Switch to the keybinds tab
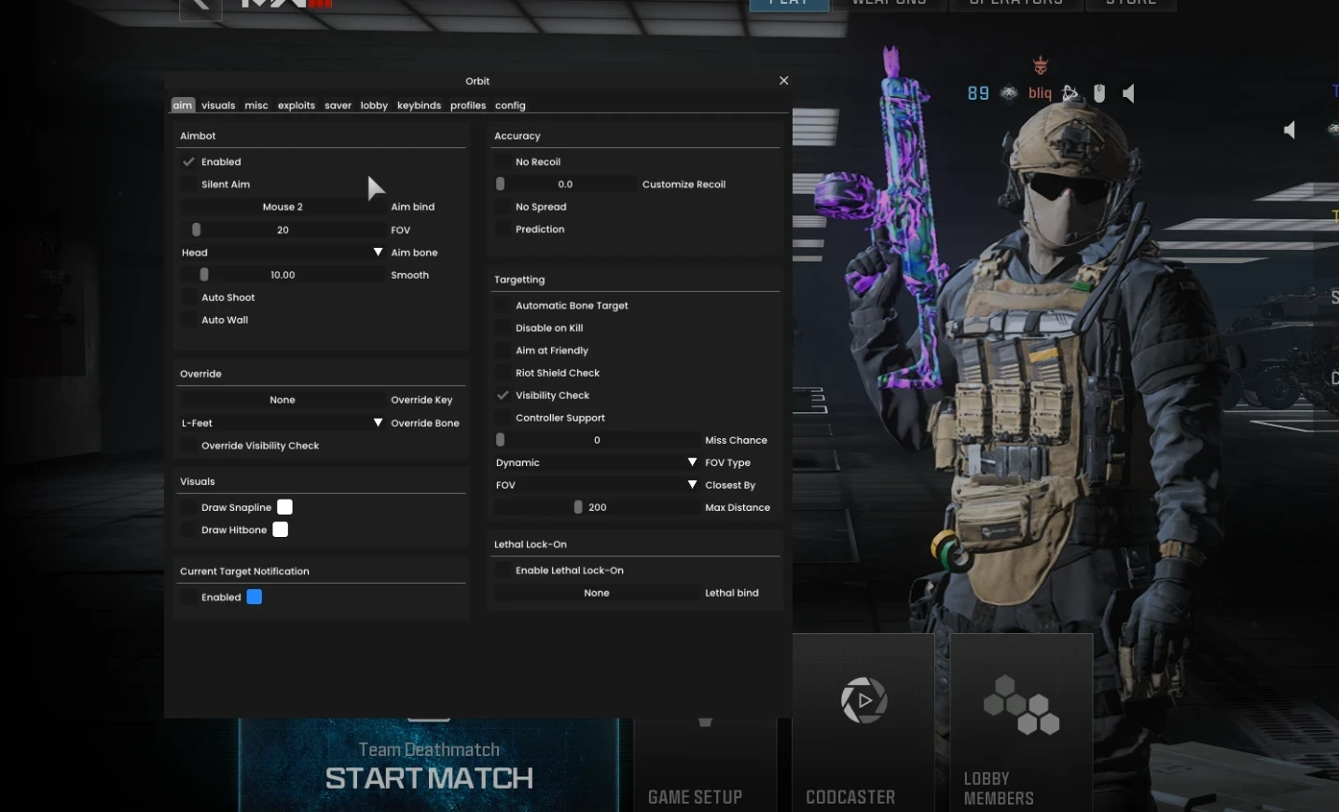Image resolution: width=1339 pixels, height=812 pixels. (x=419, y=105)
